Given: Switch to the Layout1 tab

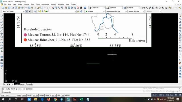Looking at the screenshot, I should (x=23, y=84).
